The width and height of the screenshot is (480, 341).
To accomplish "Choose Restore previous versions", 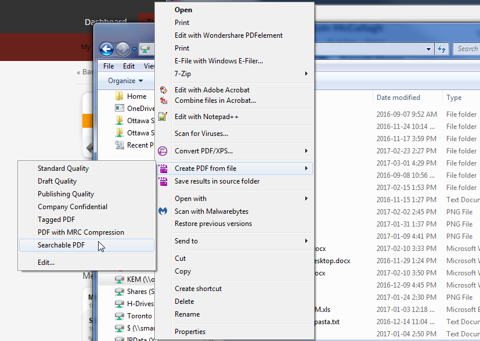I will pyautogui.click(x=213, y=224).
